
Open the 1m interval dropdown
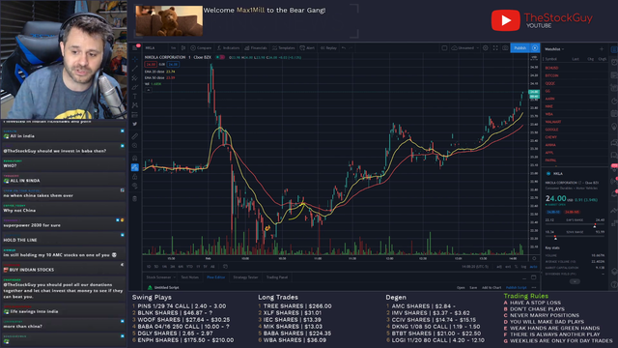click(174, 47)
